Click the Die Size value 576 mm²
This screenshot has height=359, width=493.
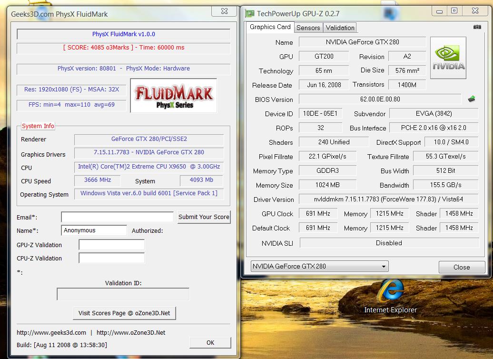coord(407,71)
